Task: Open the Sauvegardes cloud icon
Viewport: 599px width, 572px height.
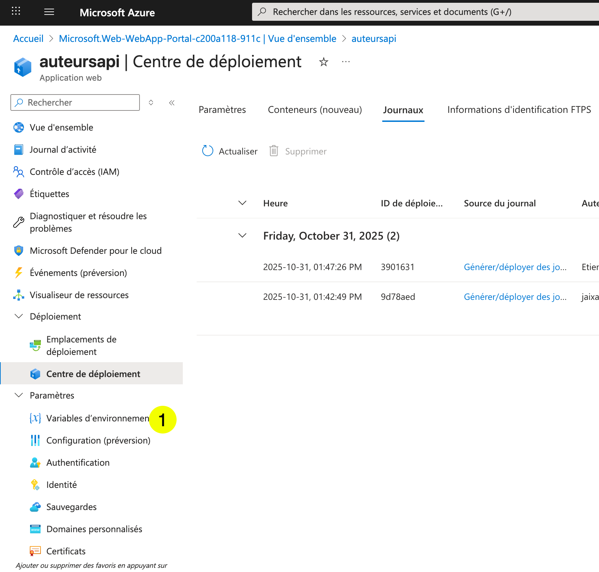Action: pos(35,507)
